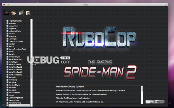This screenshot has width=174, height=108.
Task: Choose the MetalTextPack5 folder
Action: point(14,75)
